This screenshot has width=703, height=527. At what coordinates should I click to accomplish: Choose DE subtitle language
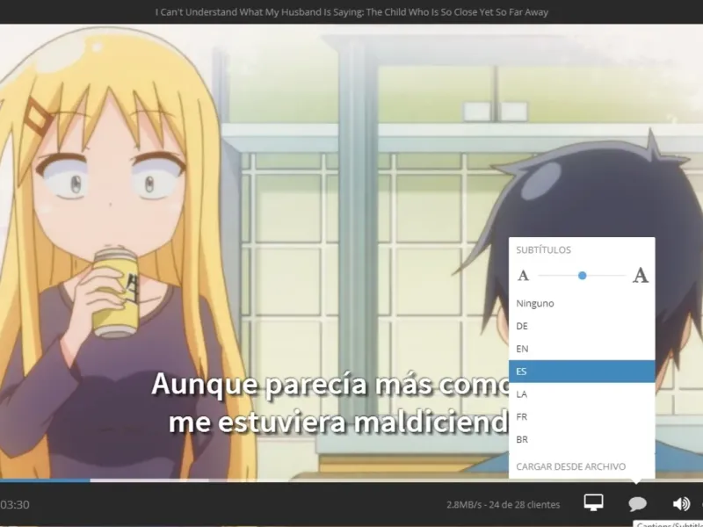[582, 326]
